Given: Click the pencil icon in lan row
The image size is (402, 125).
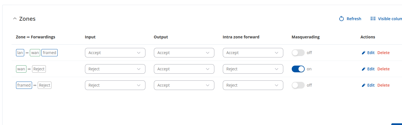Looking at the screenshot, I should point(363,53).
